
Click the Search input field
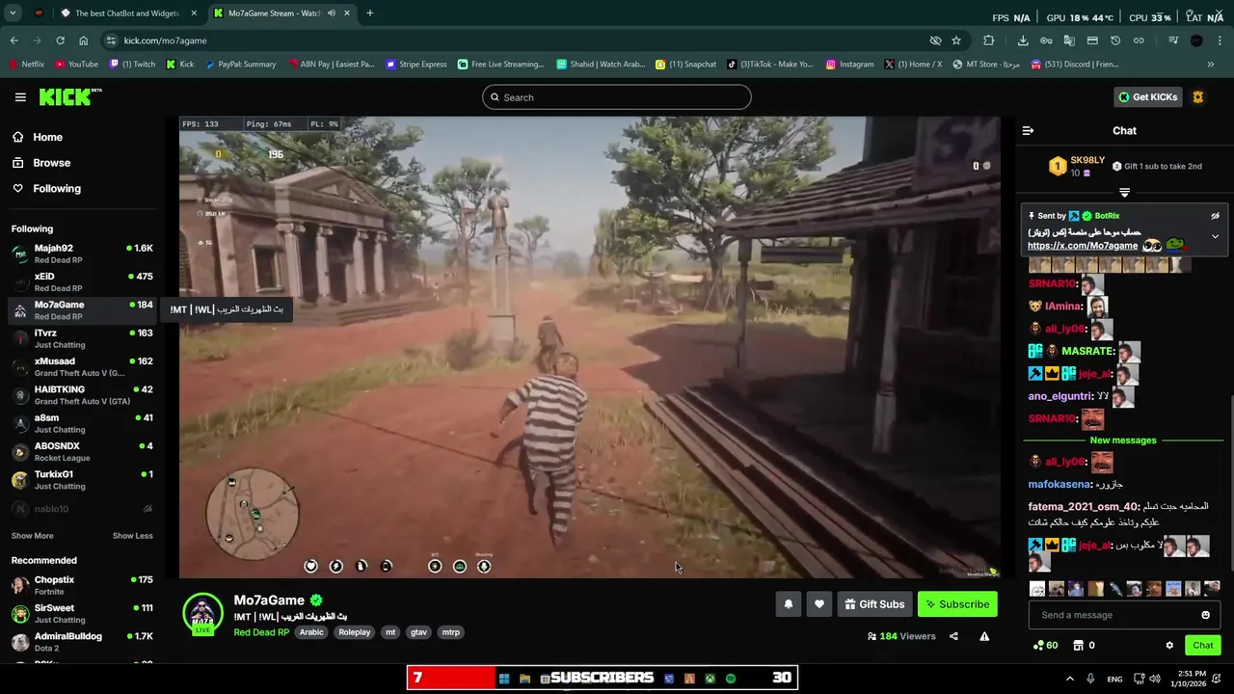click(617, 97)
